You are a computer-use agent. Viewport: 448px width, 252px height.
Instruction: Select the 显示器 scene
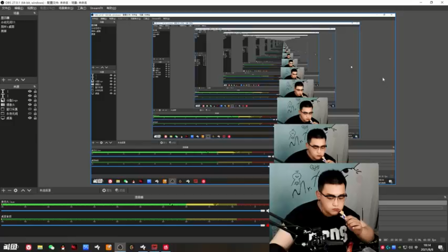pyautogui.click(x=18, y=18)
